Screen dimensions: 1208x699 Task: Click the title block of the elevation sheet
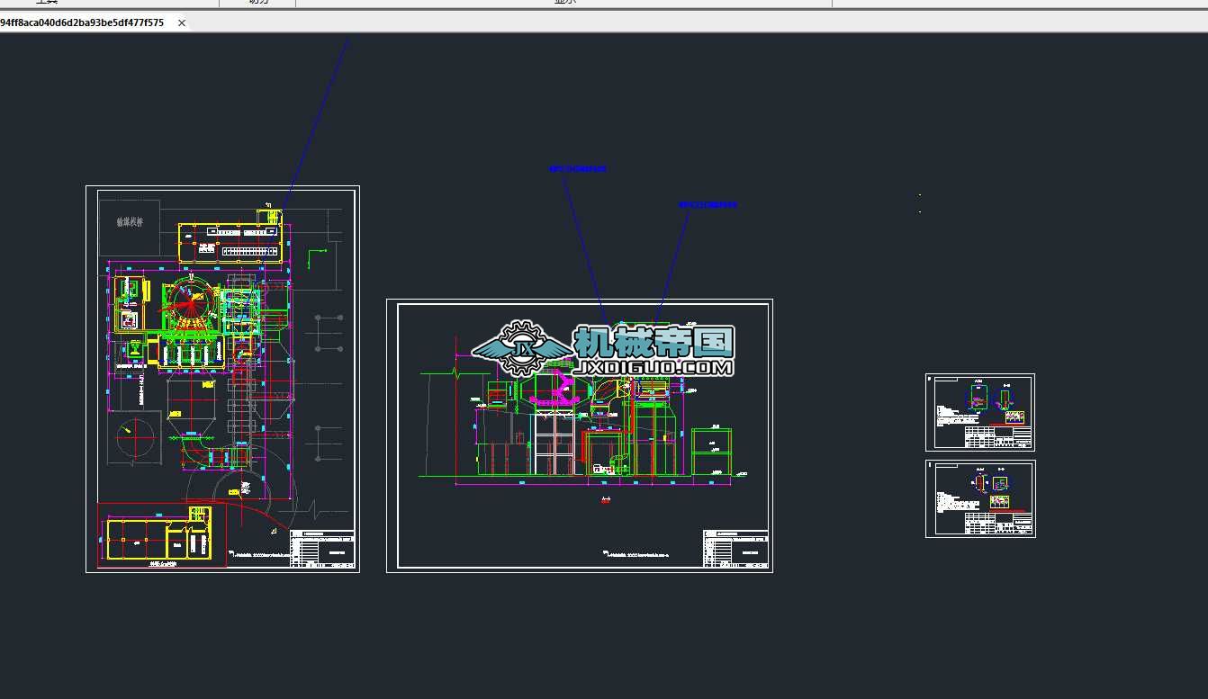735,549
